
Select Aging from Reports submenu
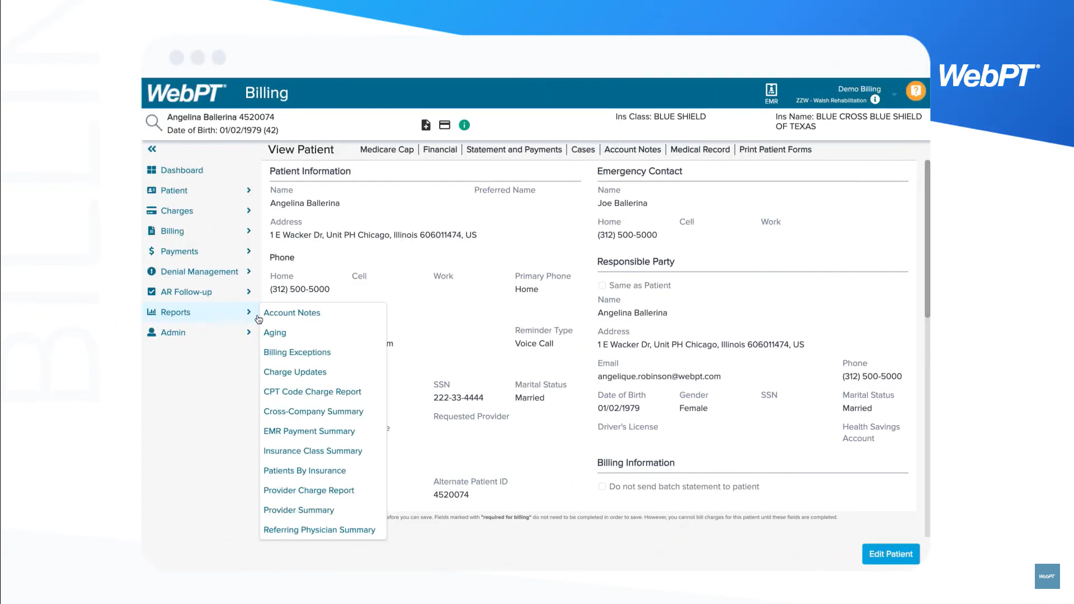tap(275, 332)
